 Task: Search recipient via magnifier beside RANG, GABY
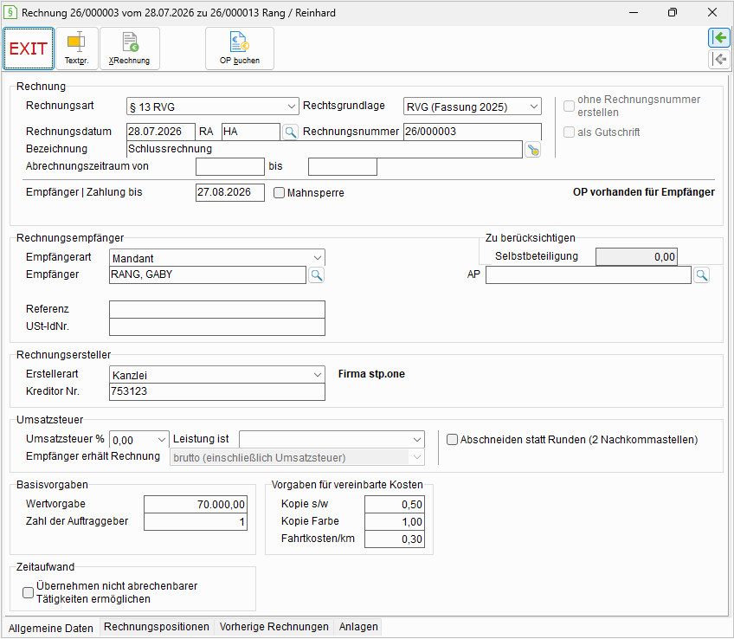tap(317, 275)
